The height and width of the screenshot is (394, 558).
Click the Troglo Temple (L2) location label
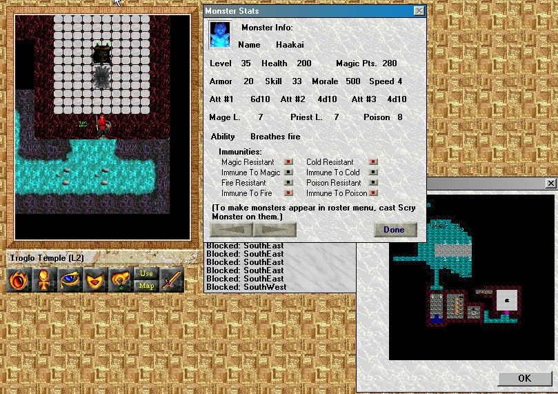tap(47, 257)
